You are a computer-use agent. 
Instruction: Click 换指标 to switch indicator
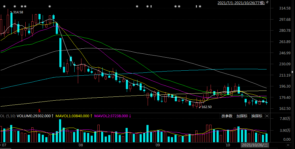[x=257, y=116]
